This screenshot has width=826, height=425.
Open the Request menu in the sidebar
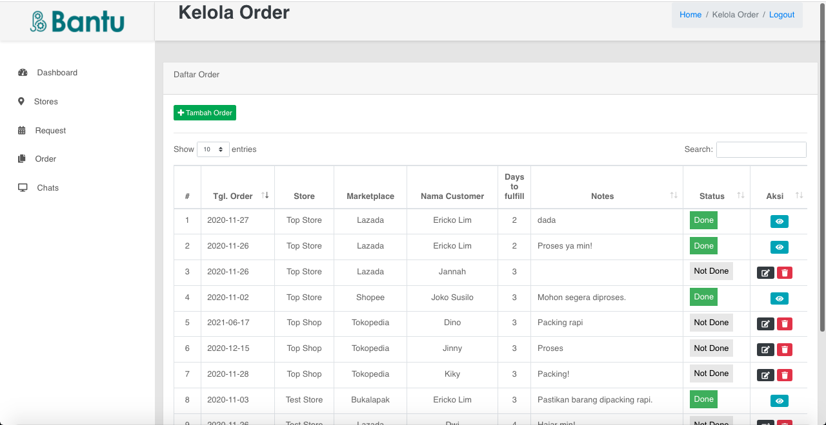click(x=50, y=131)
